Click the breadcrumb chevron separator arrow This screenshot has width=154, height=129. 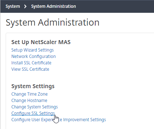(x=25, y=6)
